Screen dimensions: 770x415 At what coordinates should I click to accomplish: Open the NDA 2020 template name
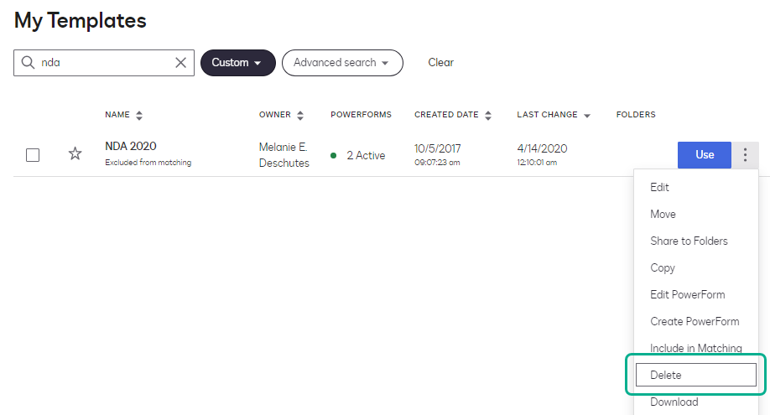point(131,147)
